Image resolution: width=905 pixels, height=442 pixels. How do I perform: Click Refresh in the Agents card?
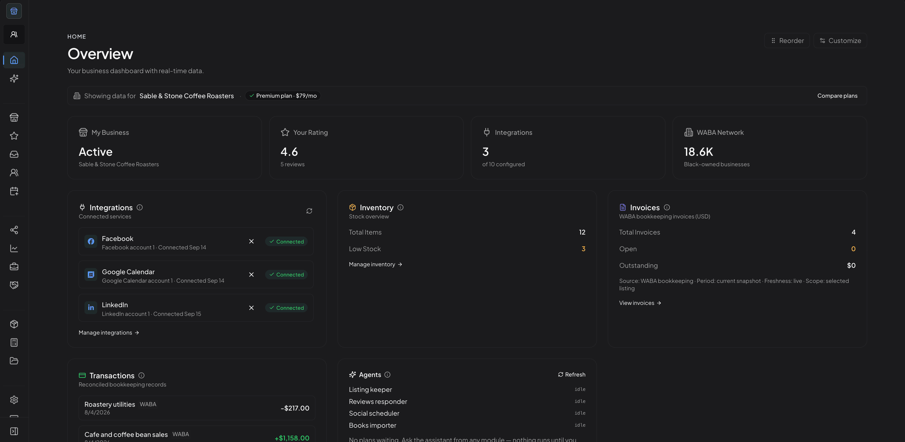coord(572,374)
